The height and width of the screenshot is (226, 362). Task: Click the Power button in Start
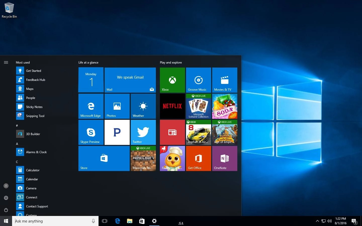(x=6, y=210)
